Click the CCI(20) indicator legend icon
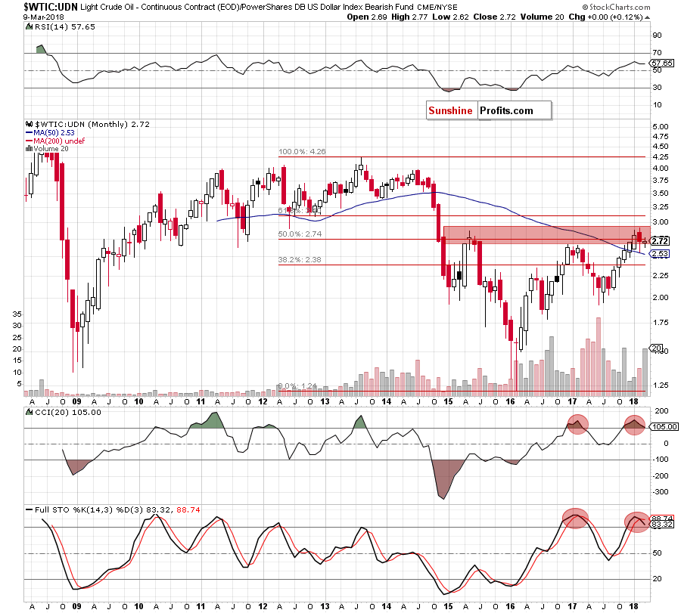 29,412
